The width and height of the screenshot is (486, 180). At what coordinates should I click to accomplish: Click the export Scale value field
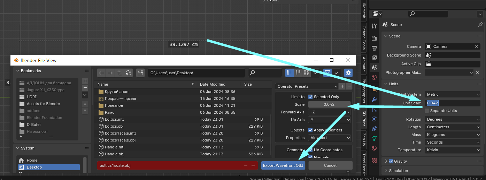coord(329,104)
